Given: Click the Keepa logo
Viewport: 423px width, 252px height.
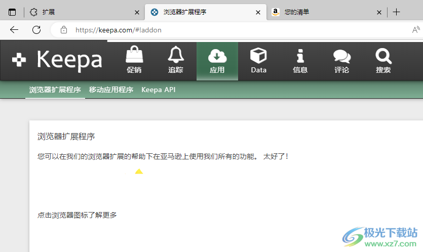Looking at the screenshot, I should [x=57, y=60].
